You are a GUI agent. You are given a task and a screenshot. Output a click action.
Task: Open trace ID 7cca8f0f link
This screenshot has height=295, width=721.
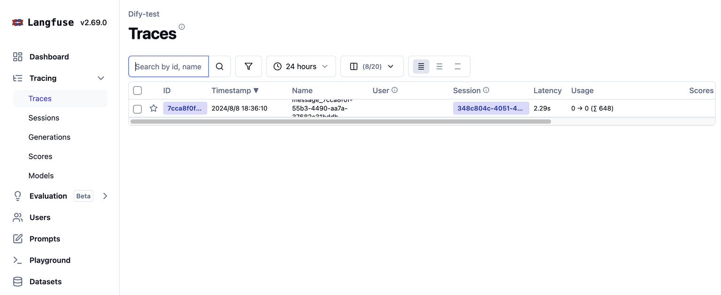[x=185, y=108]
